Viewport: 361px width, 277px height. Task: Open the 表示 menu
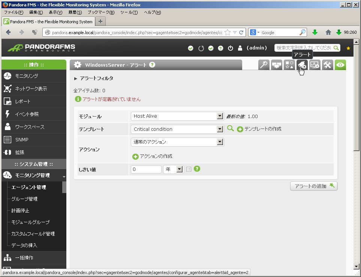click(x=55, y=12)
